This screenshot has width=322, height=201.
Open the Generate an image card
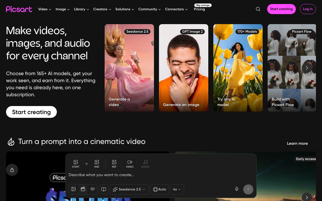184,68
